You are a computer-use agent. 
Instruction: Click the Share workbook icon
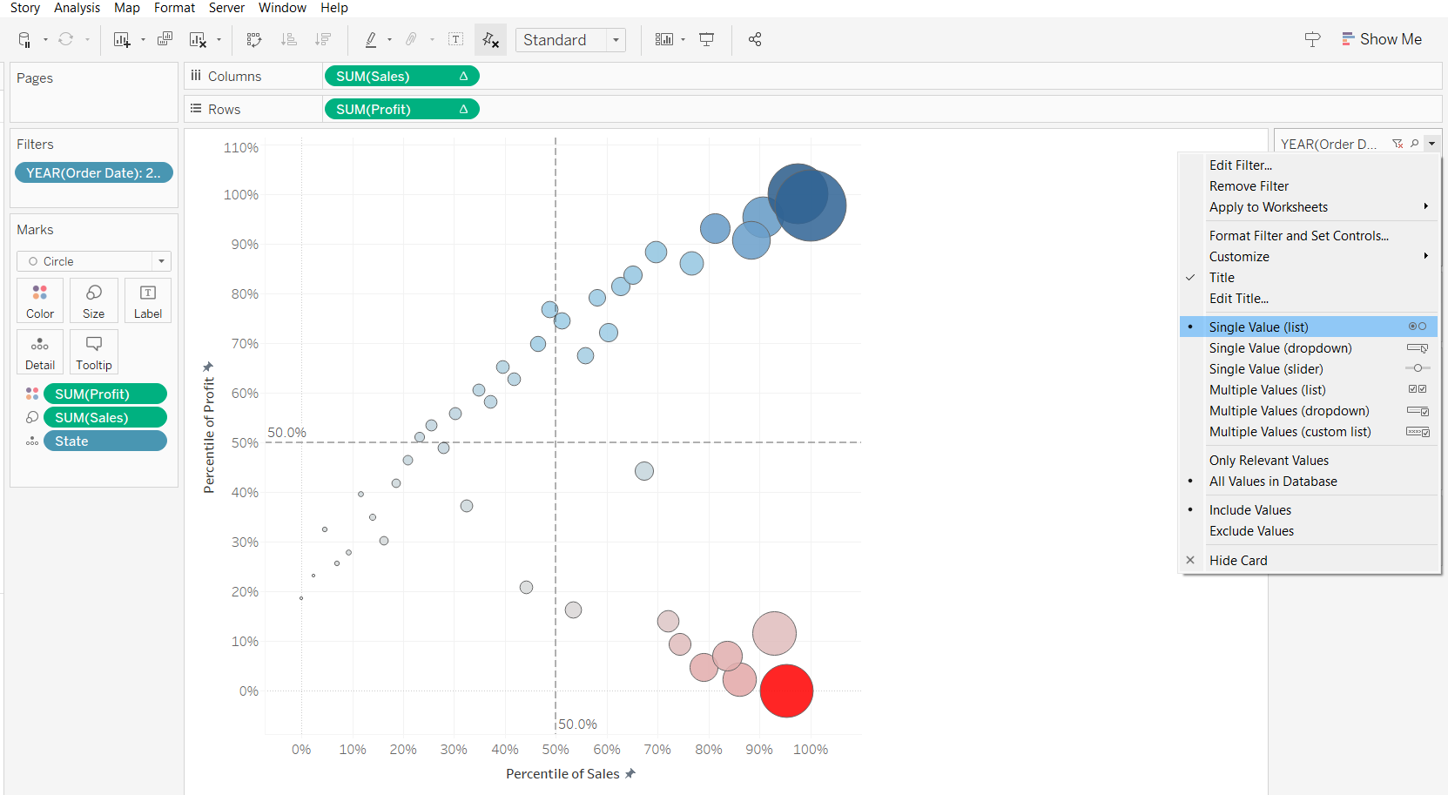[x=755, y=40]
